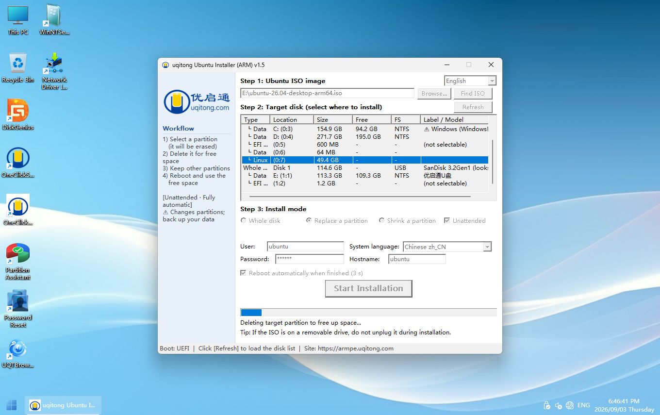Click the Free column header
This screenshot has width=660, height=415.
[x=372, y=119]
